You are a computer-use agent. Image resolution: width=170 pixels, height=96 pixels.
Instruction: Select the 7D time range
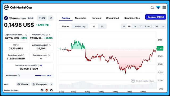tap(129, 26)
